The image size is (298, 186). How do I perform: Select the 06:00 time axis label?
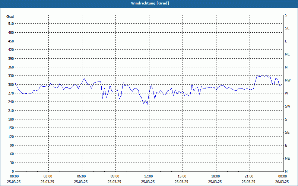tap(81, 176)
